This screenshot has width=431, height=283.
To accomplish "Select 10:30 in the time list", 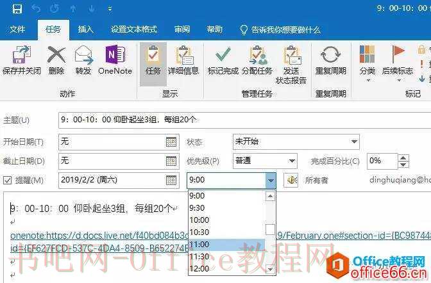I will click(x=226, y=232).
